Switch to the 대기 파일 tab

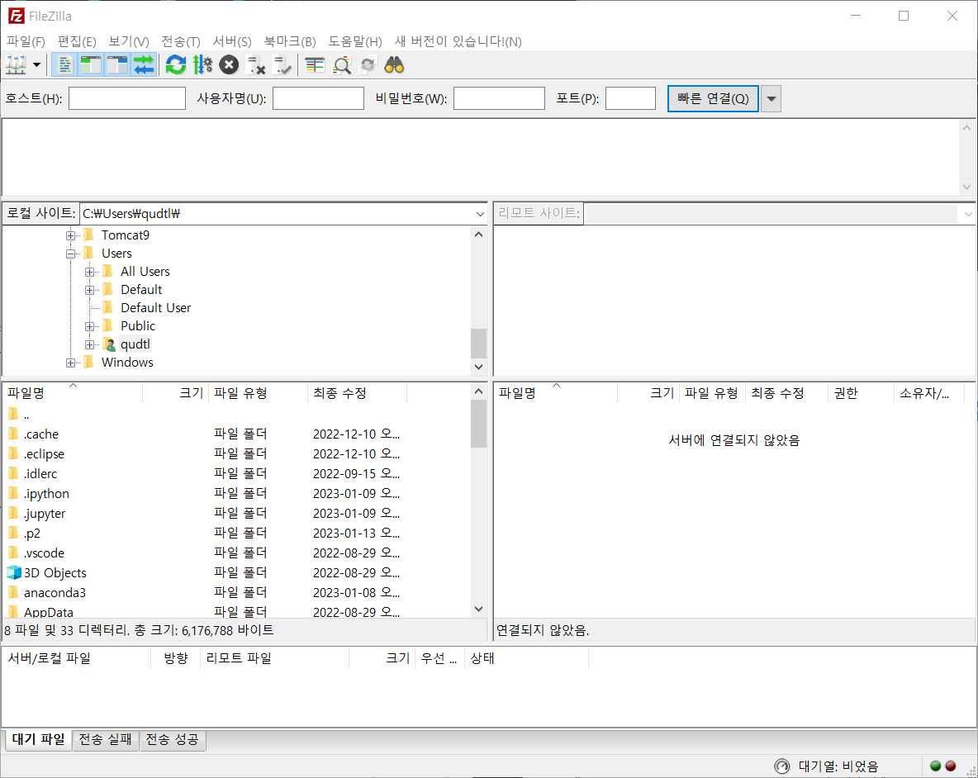pyautogui.click(x=38, y=739)
